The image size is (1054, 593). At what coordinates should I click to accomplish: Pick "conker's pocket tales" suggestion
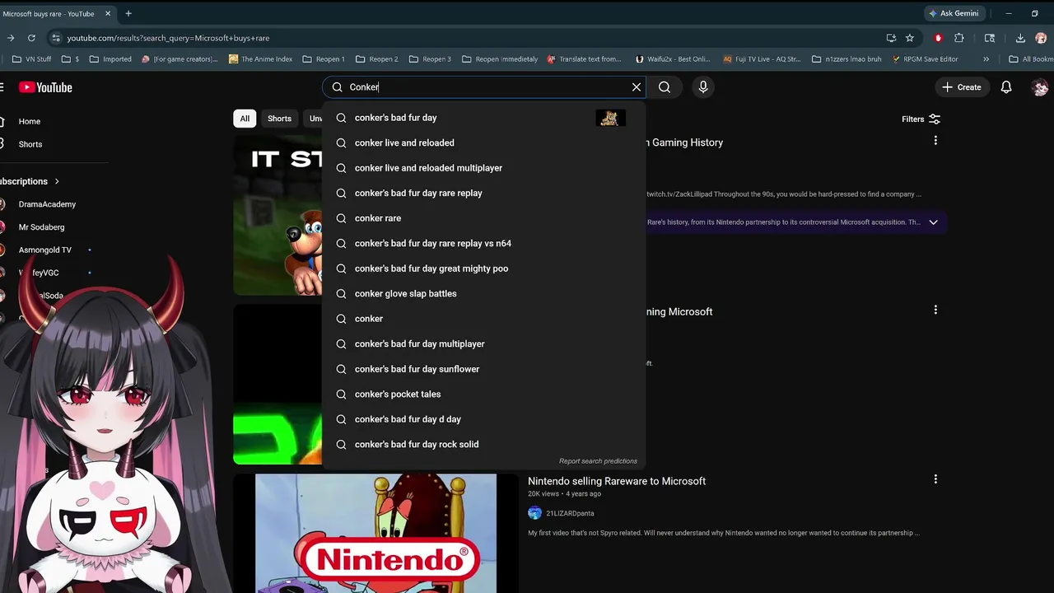484,395
